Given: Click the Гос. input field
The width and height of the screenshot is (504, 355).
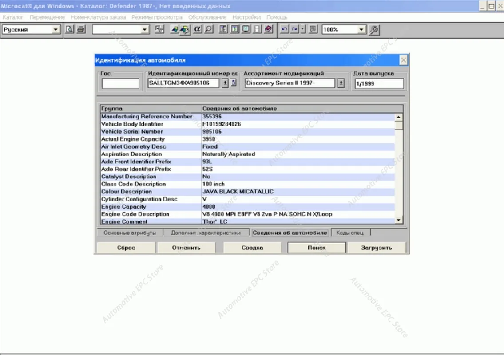Looking at the screenshot, I should (120, 83).
